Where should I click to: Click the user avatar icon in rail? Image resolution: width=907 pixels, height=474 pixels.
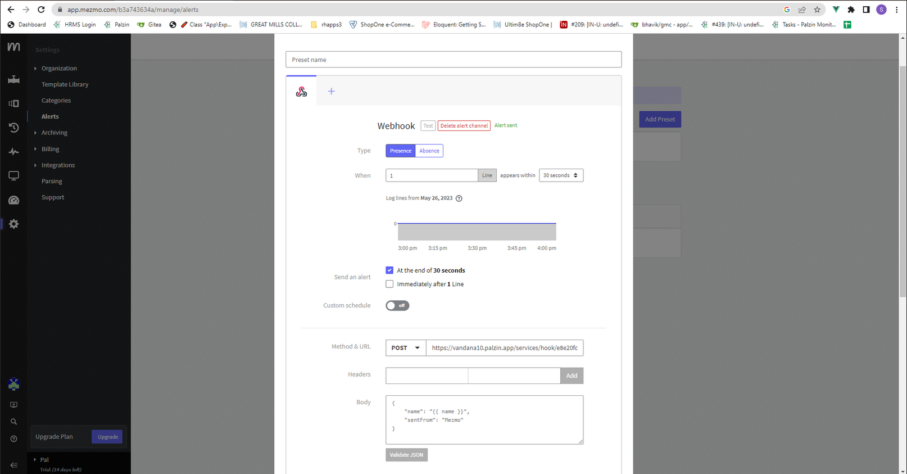tap(13, 385)
